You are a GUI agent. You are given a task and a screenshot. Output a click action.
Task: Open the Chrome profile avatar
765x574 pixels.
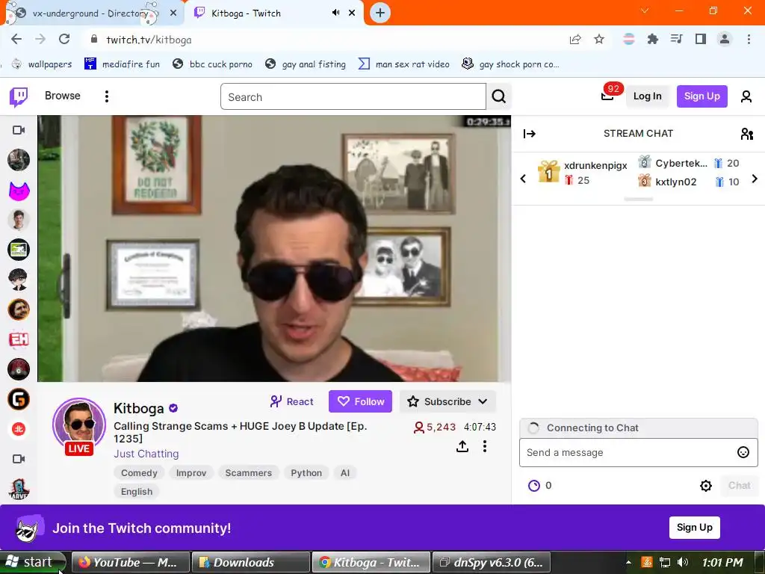[x=725, y=40]
